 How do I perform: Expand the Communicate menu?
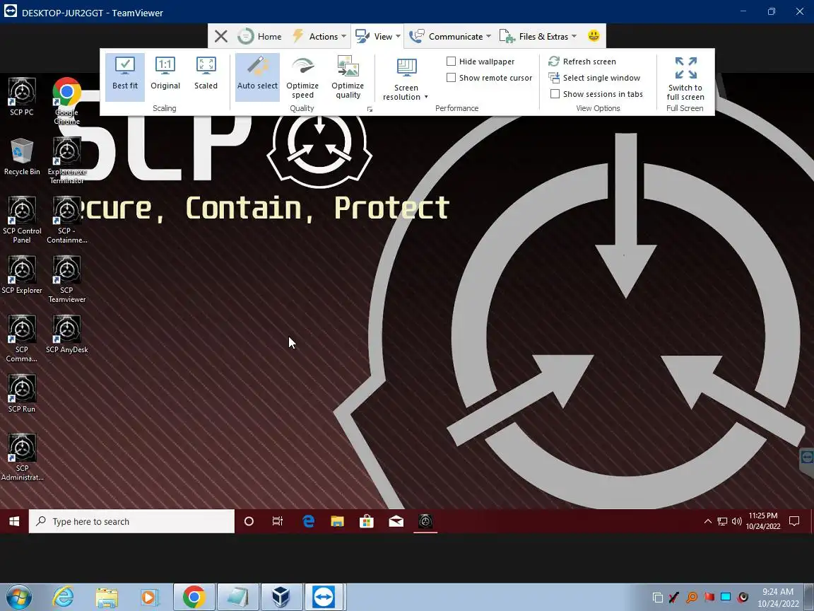tap(449, 36)
